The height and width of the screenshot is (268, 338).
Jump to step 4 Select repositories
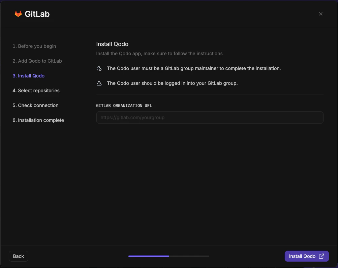pos(36,91)
